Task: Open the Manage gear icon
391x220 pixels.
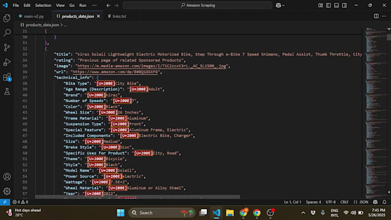Action: click(7, 191)
